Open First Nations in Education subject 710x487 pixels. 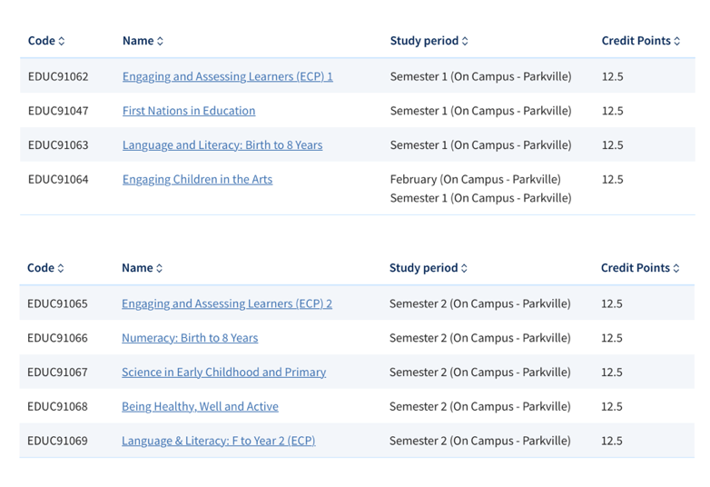tap(189, 111)
